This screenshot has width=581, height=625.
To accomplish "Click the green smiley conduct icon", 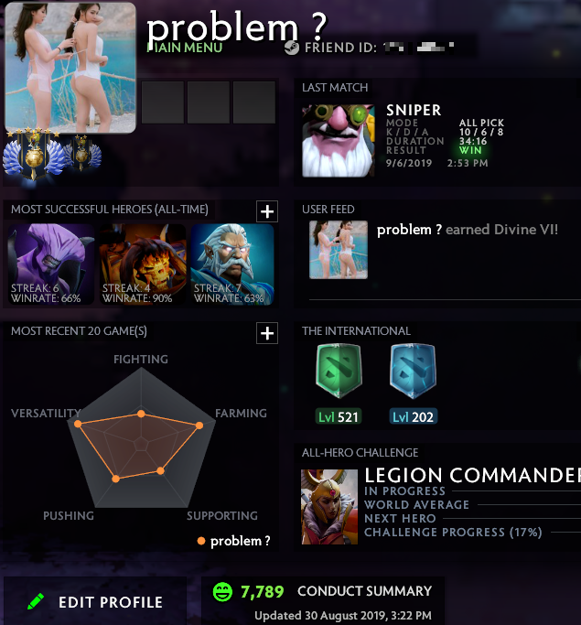I will point(222,591).
